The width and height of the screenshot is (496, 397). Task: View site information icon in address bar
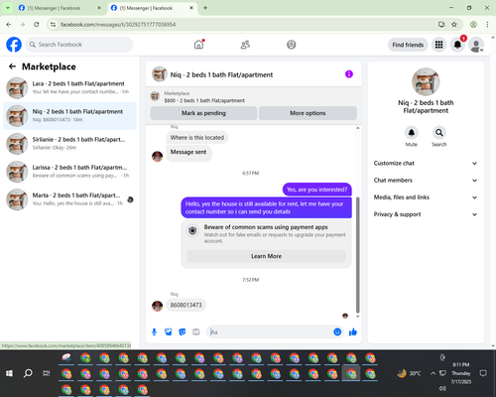pos(53,24)
